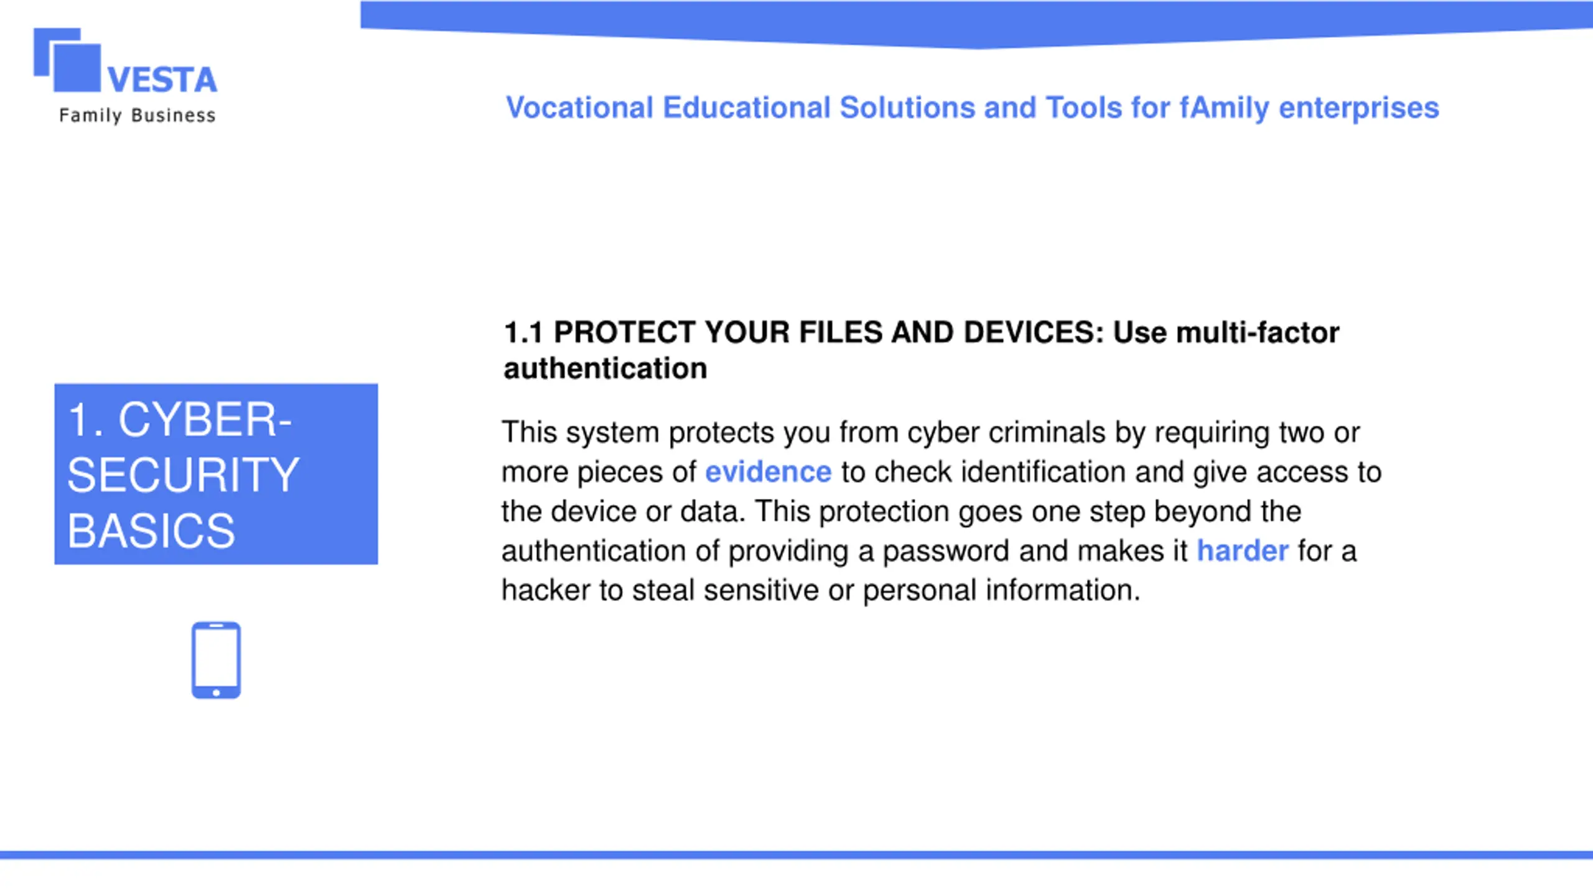Click the smartphone icon below the blue box
Screen dimensions: 1593x896
point(216,660)
